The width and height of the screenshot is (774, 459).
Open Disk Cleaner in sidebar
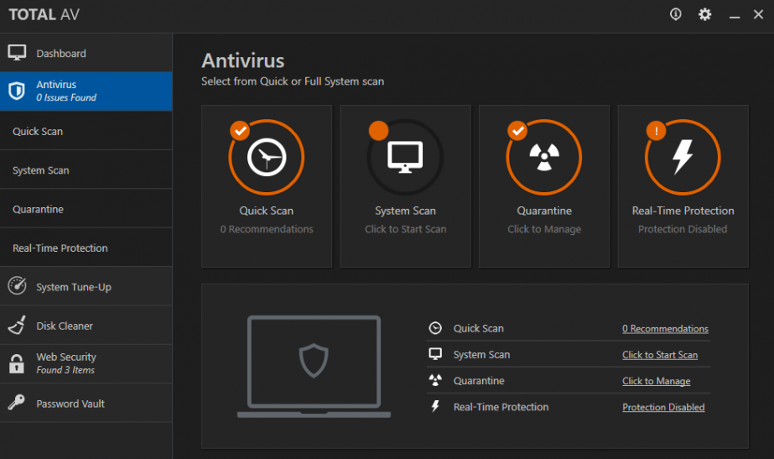click(65, 326)
